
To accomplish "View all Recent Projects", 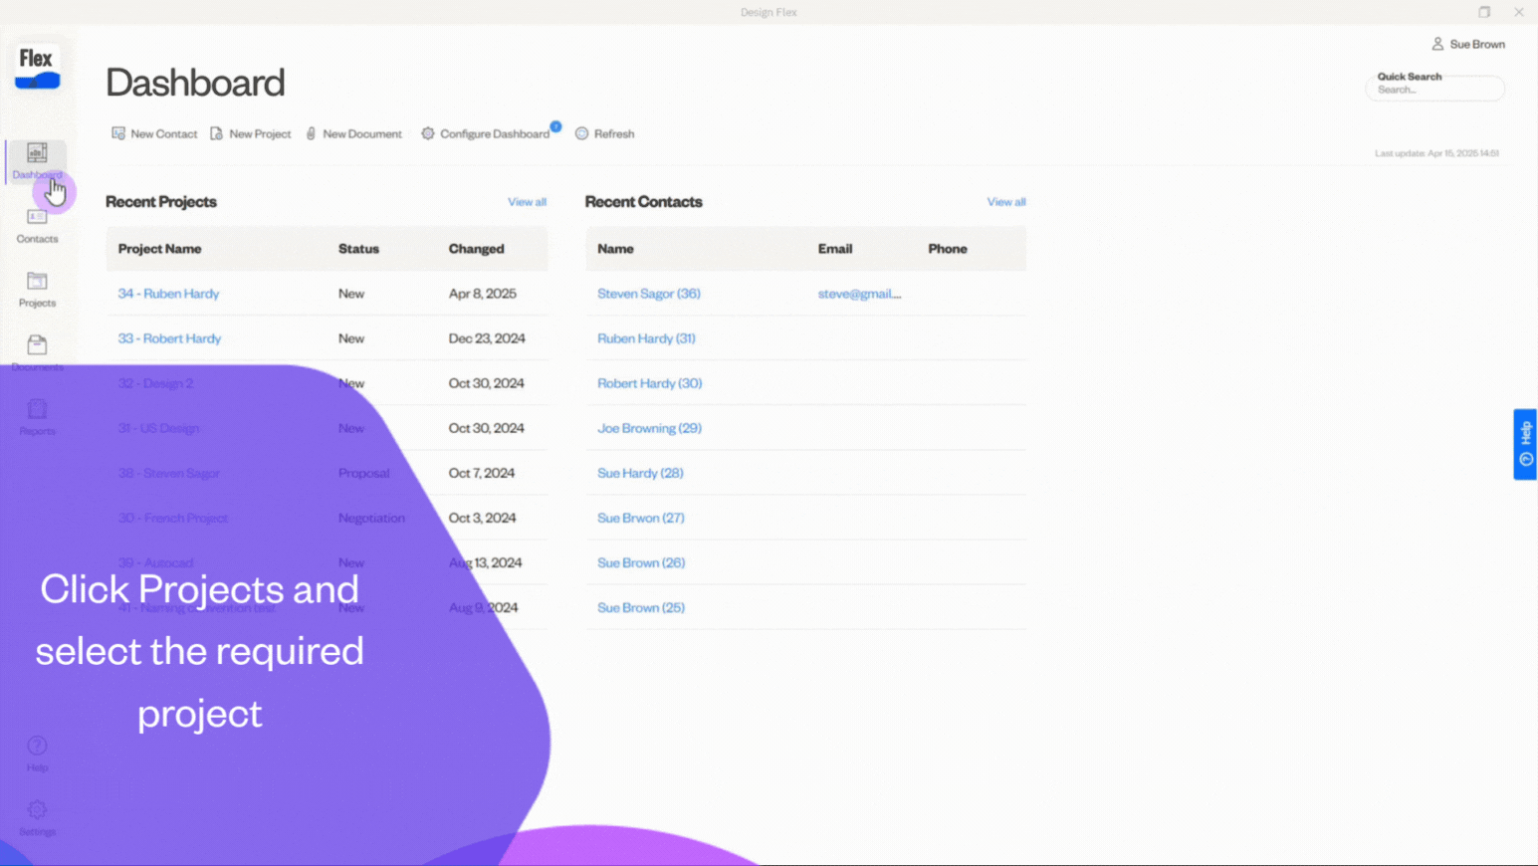I will click(x=527, y=202).
